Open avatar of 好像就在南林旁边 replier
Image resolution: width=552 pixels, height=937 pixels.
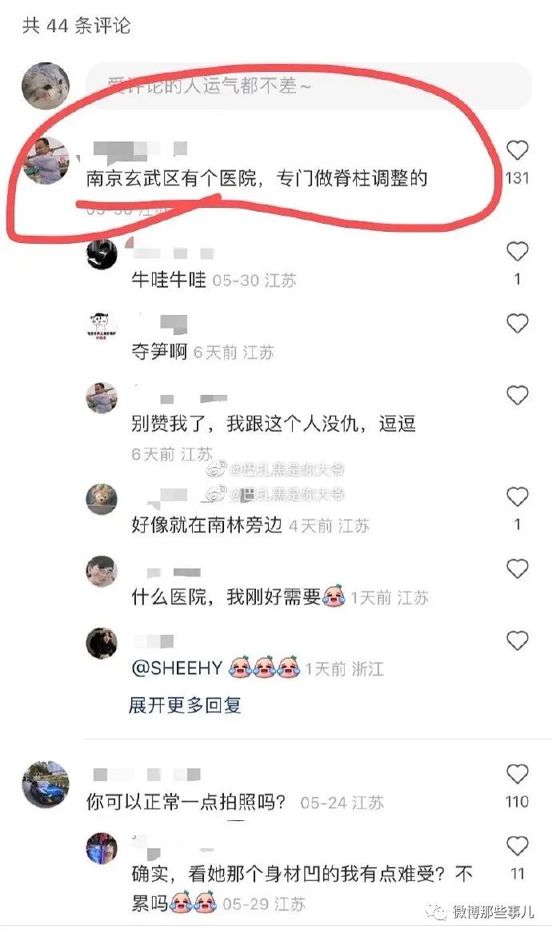click(101, 499)
